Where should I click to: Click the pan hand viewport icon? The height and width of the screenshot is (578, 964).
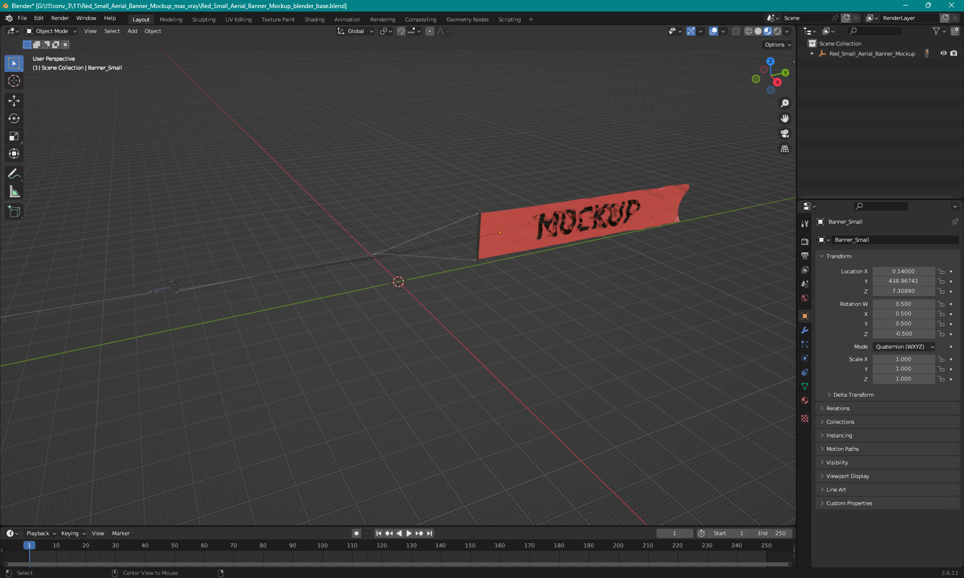click(x=785, y=118)
